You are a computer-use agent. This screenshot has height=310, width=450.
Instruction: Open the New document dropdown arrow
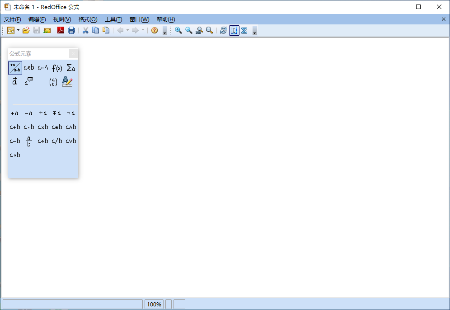pos(19,30)
